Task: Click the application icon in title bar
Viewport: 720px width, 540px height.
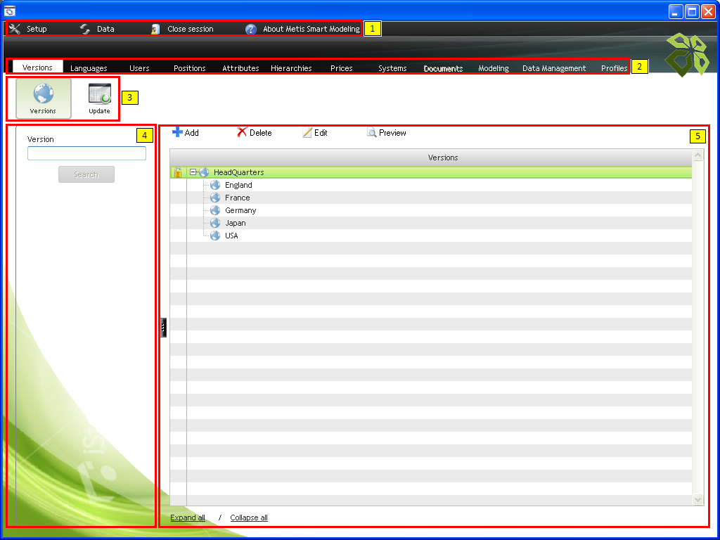Action: [x=9, y=11]
